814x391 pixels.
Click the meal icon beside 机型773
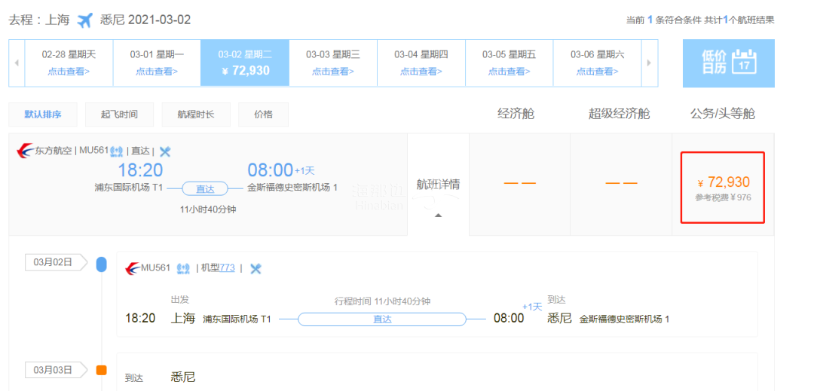coord(256,268)
